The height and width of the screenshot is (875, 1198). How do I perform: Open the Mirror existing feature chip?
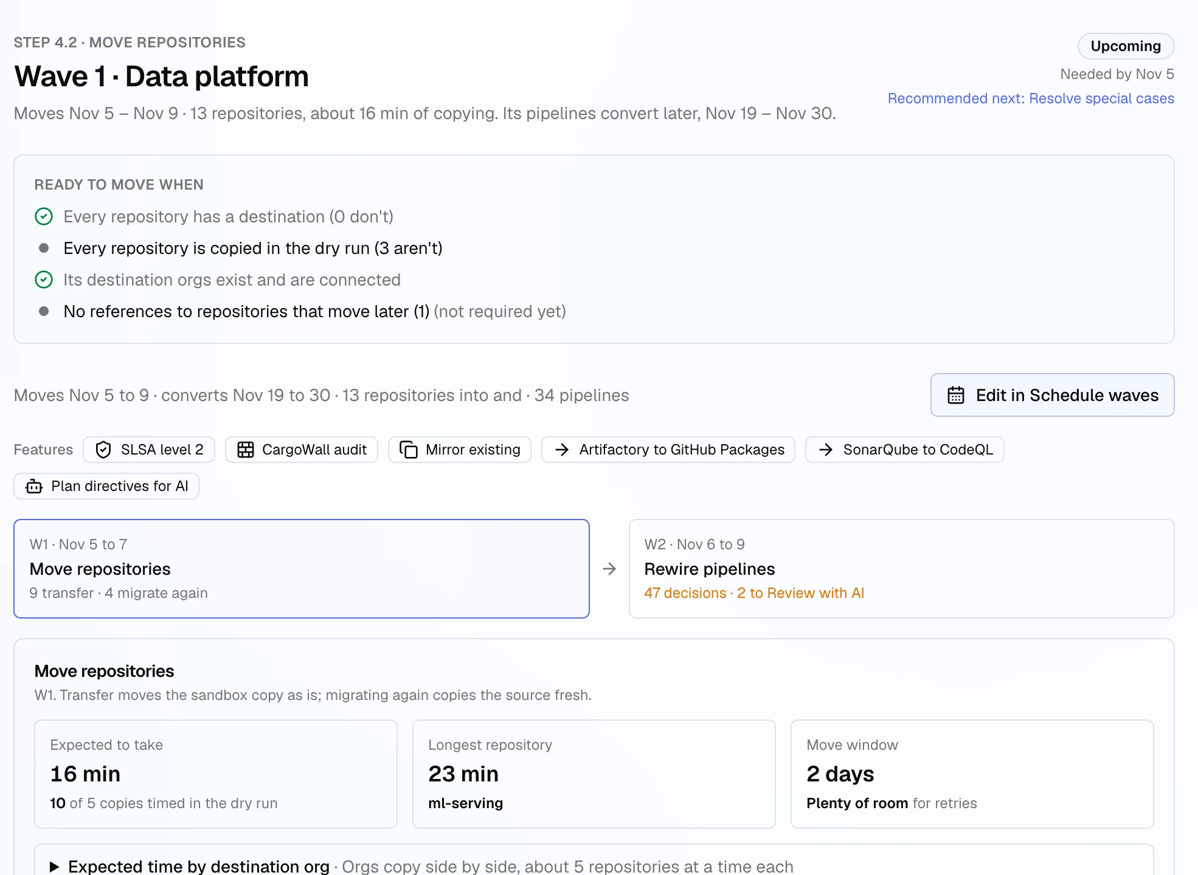[460, 450]
